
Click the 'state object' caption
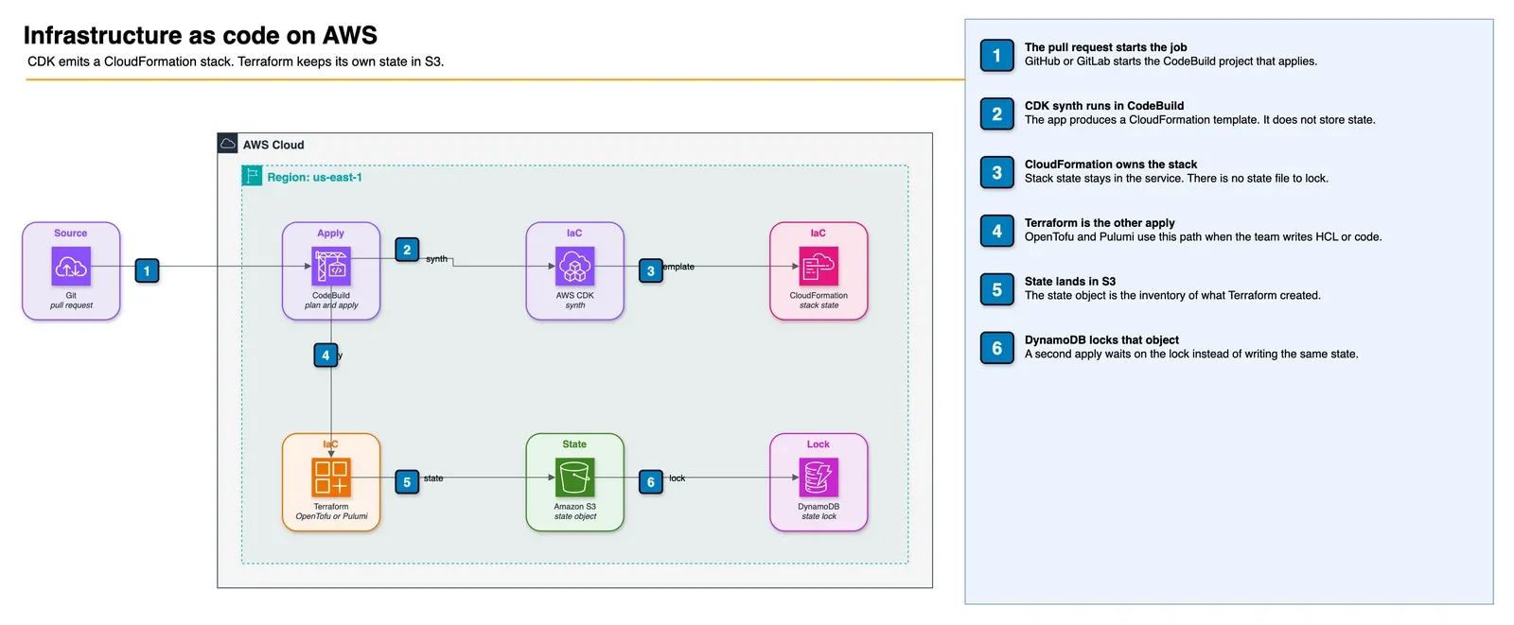(575, 516)
